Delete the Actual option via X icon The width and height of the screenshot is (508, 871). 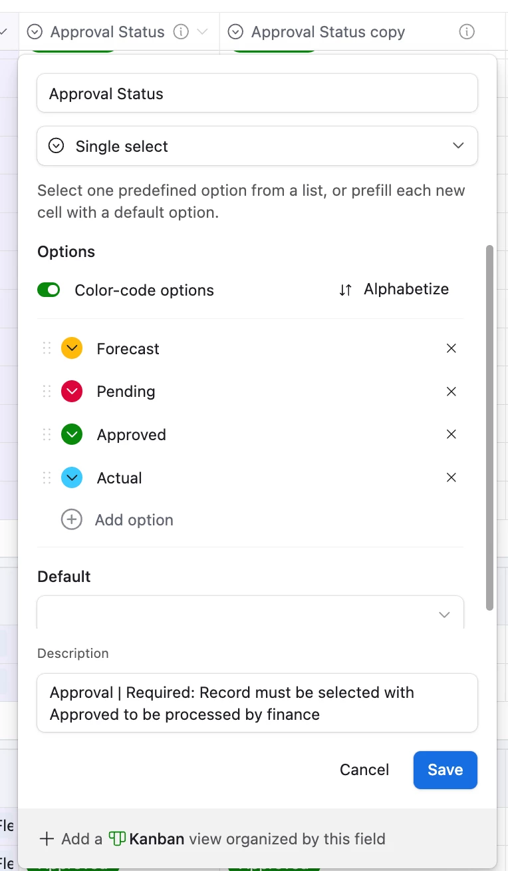(x=451, y=477)
